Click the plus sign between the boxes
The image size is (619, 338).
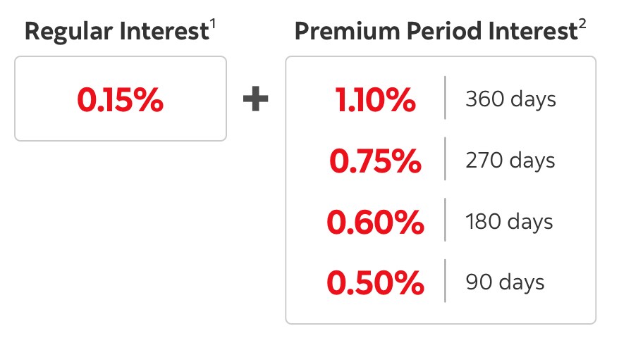255,99
